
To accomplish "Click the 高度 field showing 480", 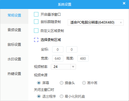I will [83, 58].
